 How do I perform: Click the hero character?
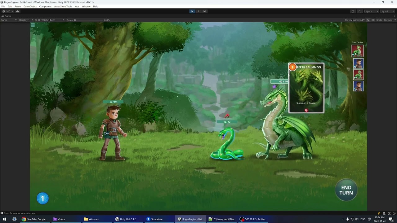[x=113, y=133]
